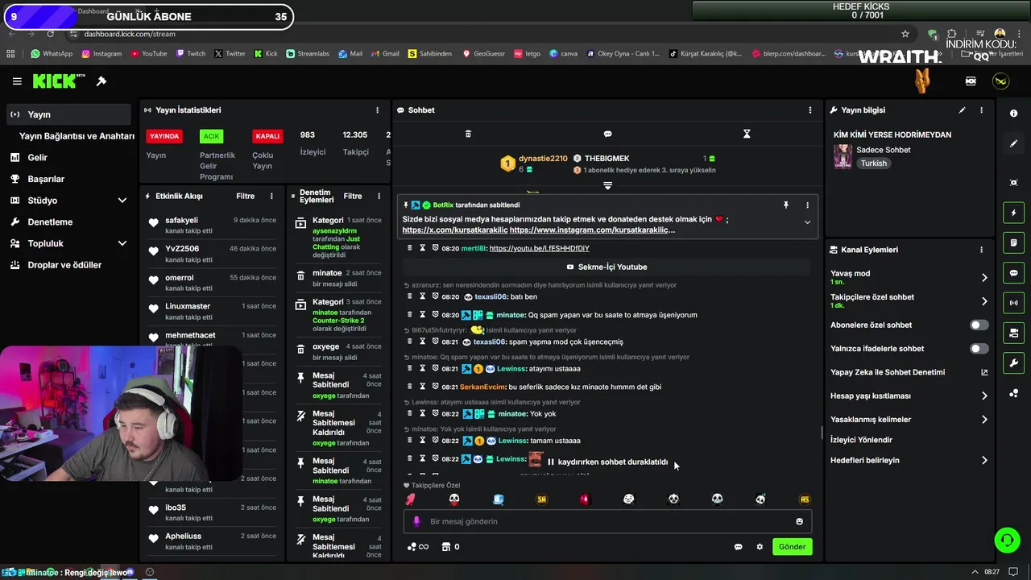Click the chat bubble icon beside the settings gear

pyautogui.click(x=738, y=547)
